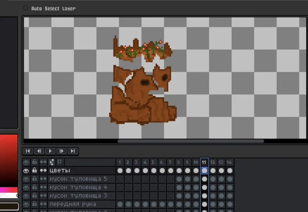Toggle continuous cels for цветы layer
The width and height of the screenshot is (308, 212).
tap(43, 170)
